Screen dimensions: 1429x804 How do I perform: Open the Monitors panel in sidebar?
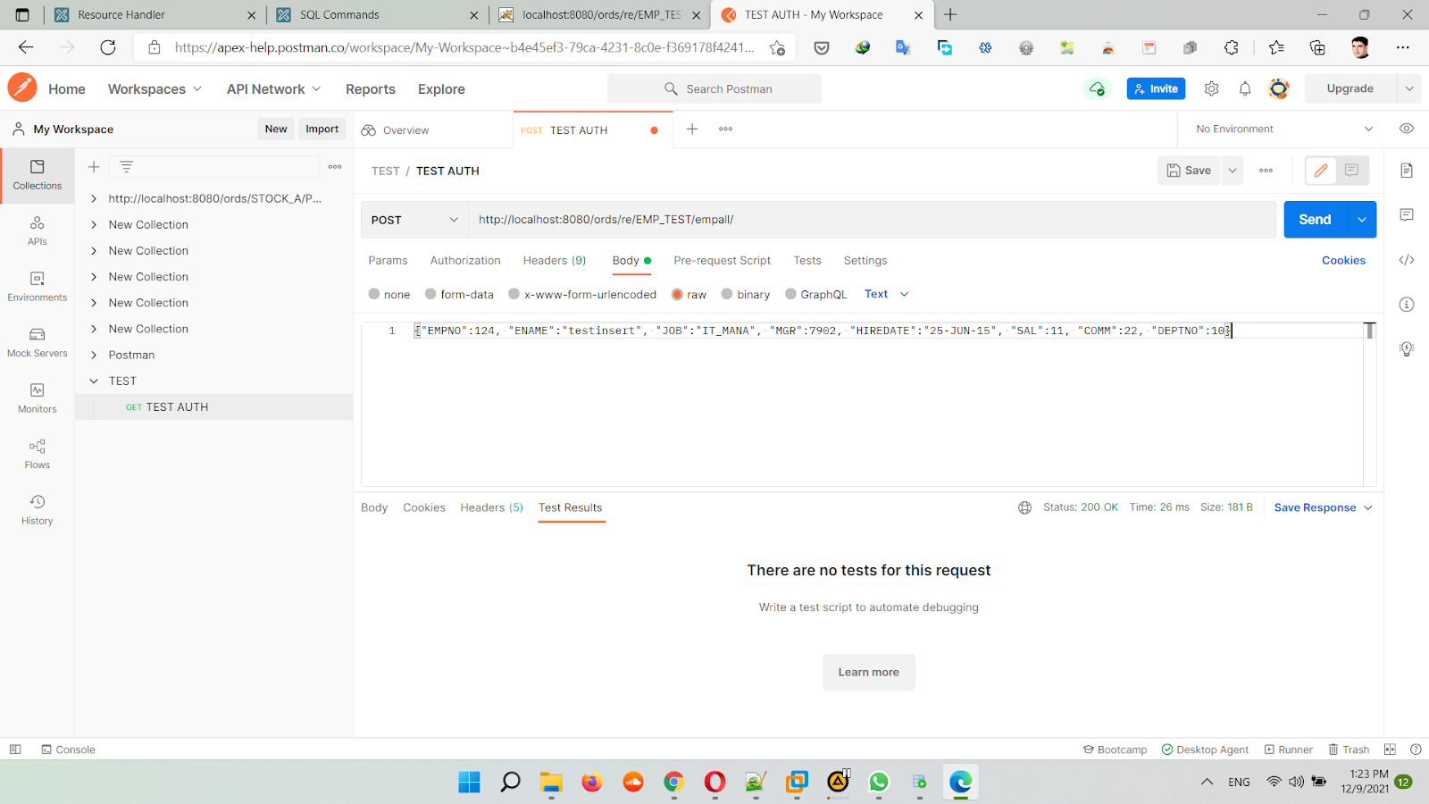click(x=37, y=398)
